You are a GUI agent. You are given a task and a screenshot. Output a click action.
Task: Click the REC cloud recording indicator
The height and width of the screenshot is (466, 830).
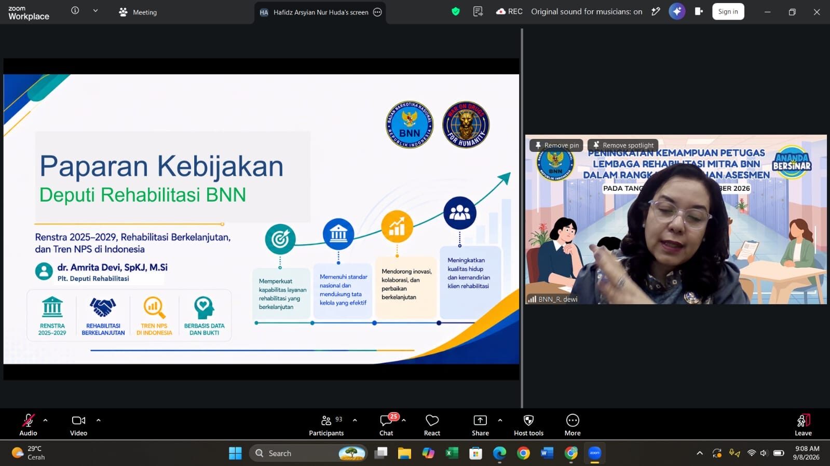509,11
